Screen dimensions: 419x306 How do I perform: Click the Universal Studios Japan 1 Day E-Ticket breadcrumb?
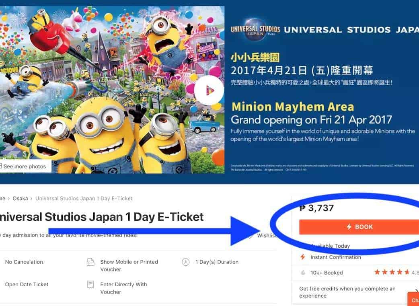(x=84, y=198)
